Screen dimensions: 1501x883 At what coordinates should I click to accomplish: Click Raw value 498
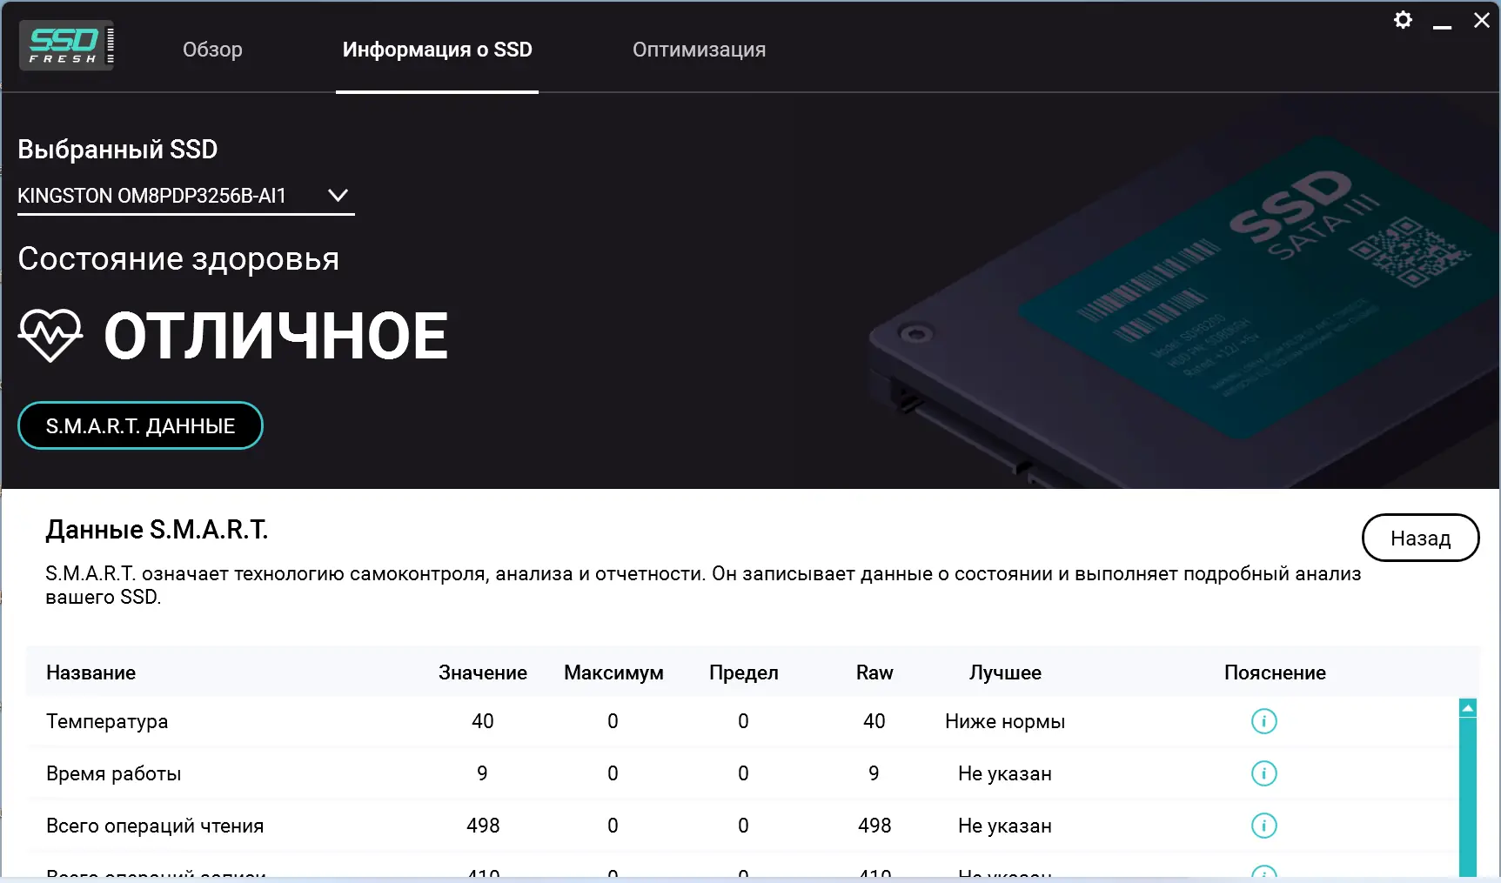point(874,826)
